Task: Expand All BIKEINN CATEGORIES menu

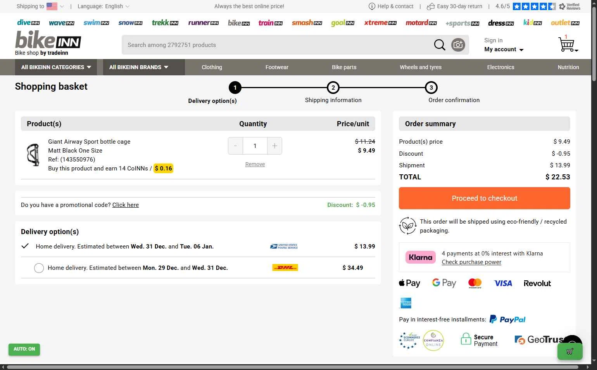Action: 56,67
